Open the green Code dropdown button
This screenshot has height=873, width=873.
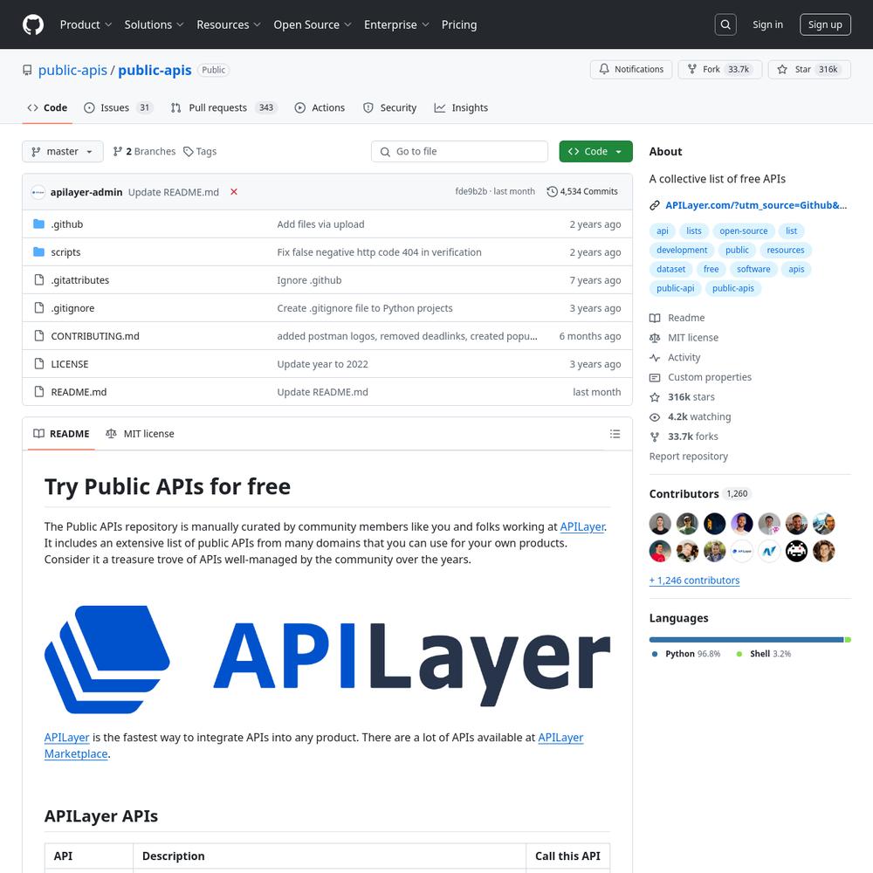coord(595,151)
